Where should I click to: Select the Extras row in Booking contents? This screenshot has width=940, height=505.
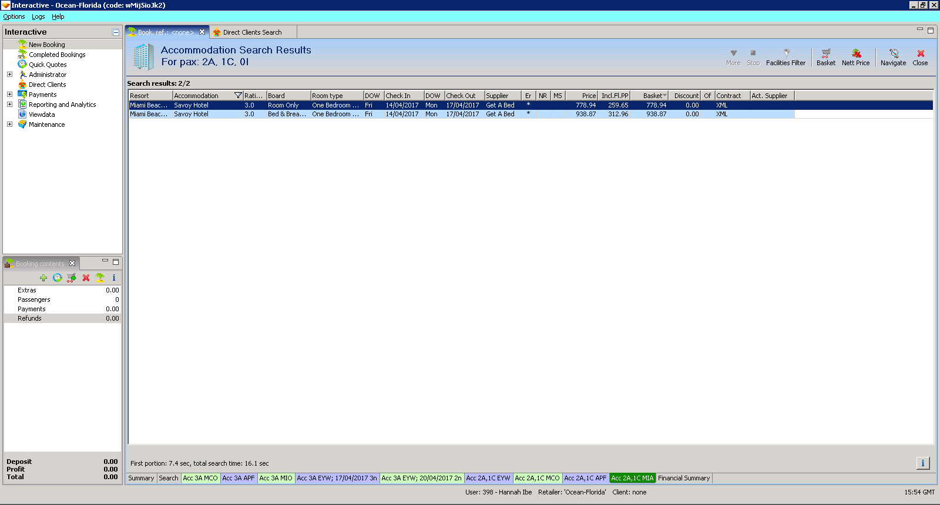[62, 290]
